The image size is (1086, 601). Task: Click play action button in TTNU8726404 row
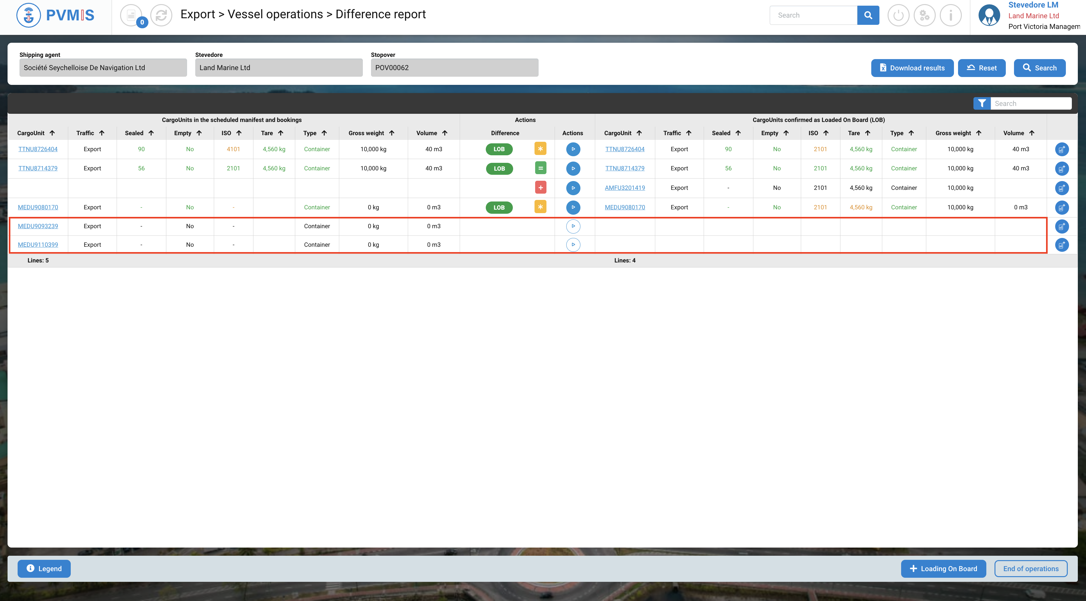point(573,149)
